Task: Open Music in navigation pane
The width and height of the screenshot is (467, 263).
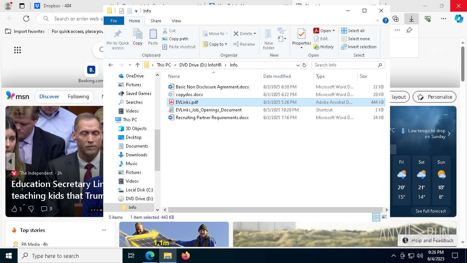Action: [x=128, y=164]
